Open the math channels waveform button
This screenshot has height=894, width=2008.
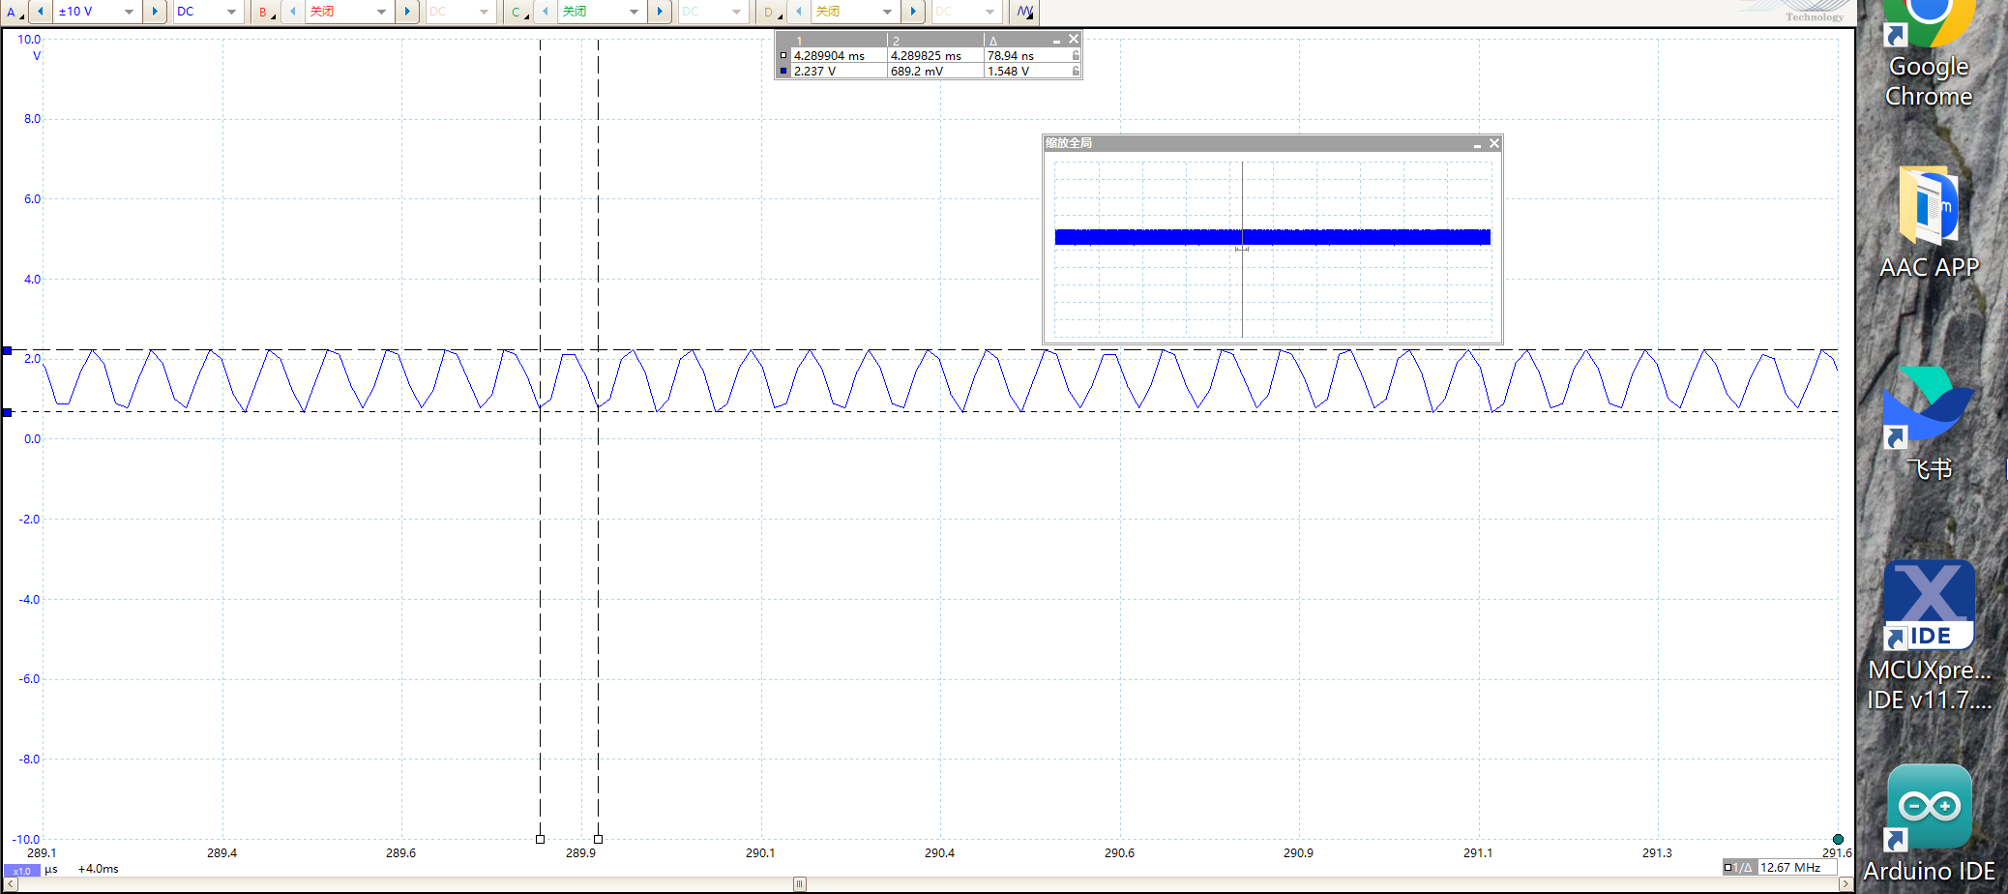point(1025,12)
